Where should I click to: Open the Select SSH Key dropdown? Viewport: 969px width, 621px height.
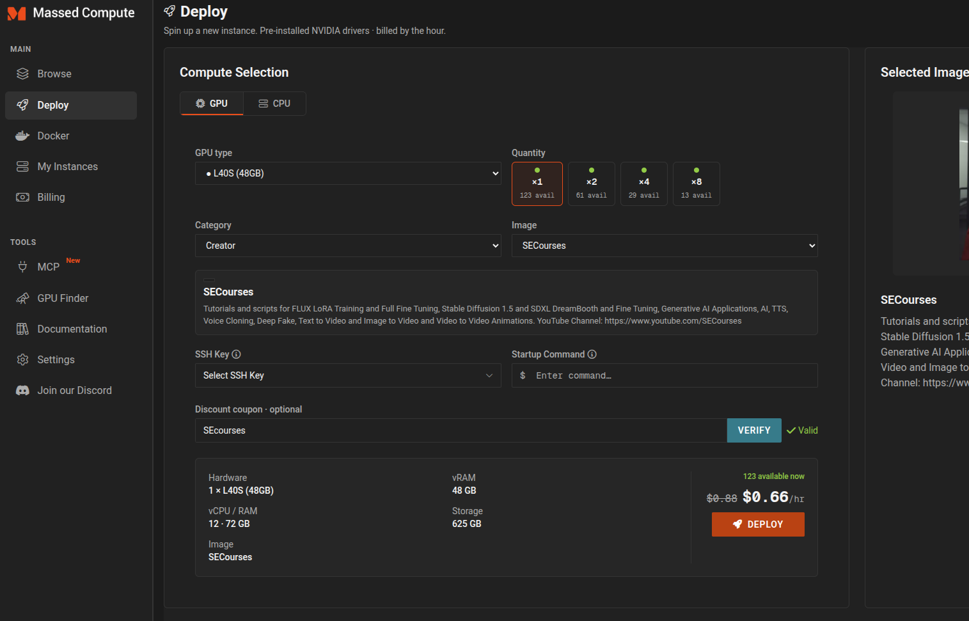coord(348,375)
